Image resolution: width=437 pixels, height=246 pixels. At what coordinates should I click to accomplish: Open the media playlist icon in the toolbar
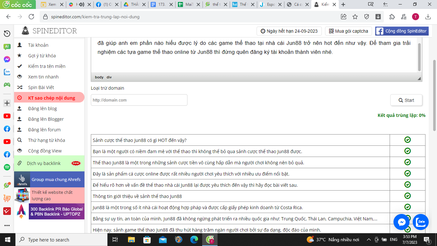click(404, 17)
